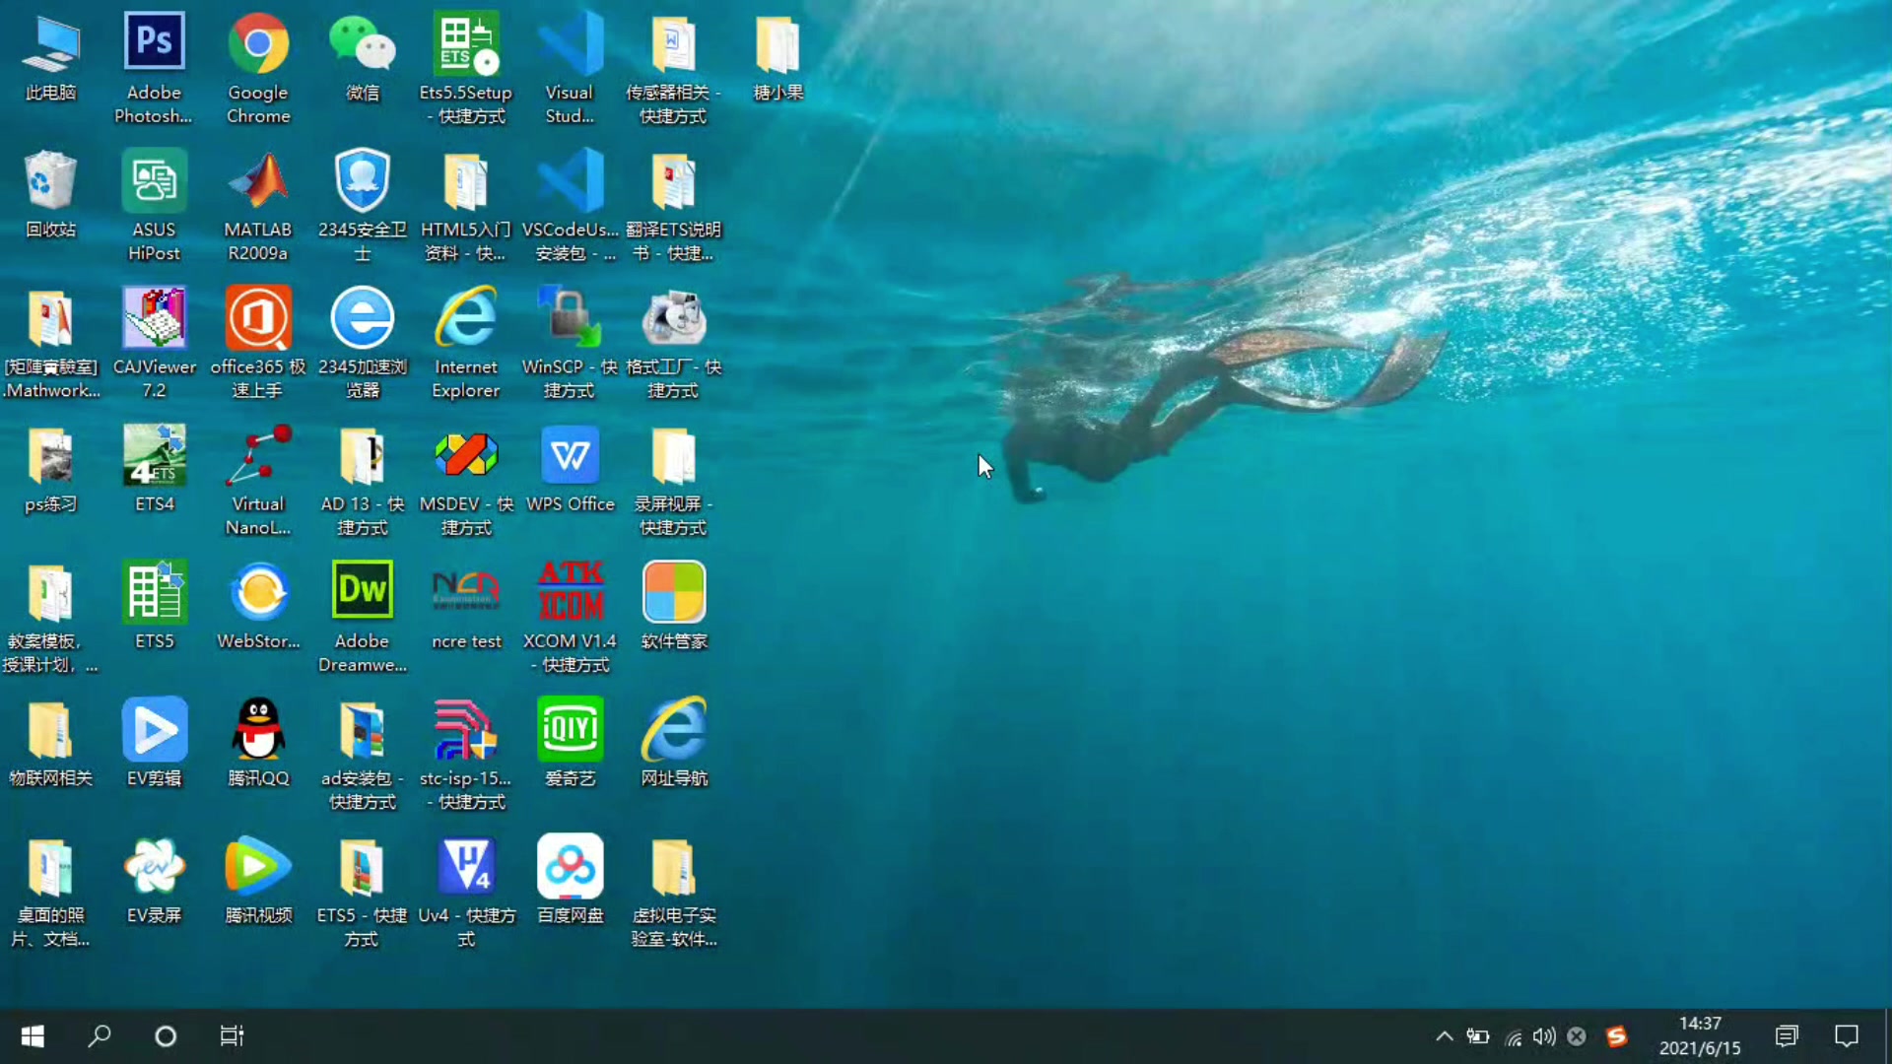Click taskbar notification bell icon
This screenshot has height=1064, width=1892.
coord(1847,1035)
